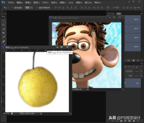Select the Quick Selection tool

pyautogui.click(x=4, y=29)
